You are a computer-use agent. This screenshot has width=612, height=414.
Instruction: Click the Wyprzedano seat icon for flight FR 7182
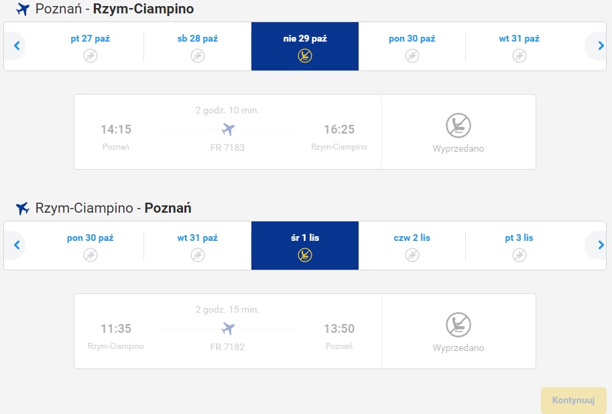pos(458,325)
